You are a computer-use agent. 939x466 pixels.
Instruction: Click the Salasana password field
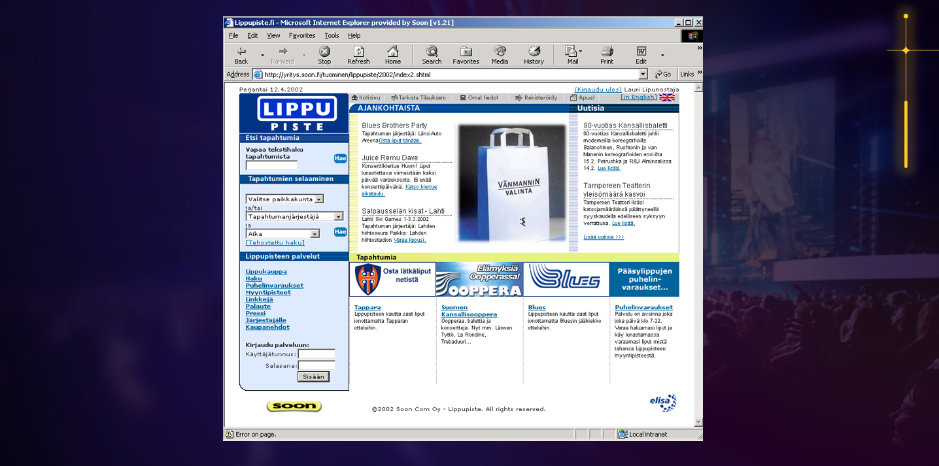coord(316,366)
